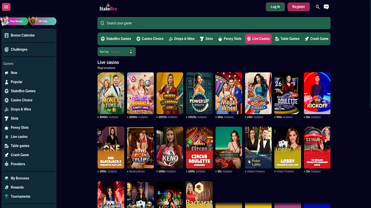Click the StakeBro Games icon in sidebar
This screenshot has height=208, width=371.
click(x=6, y=91)
